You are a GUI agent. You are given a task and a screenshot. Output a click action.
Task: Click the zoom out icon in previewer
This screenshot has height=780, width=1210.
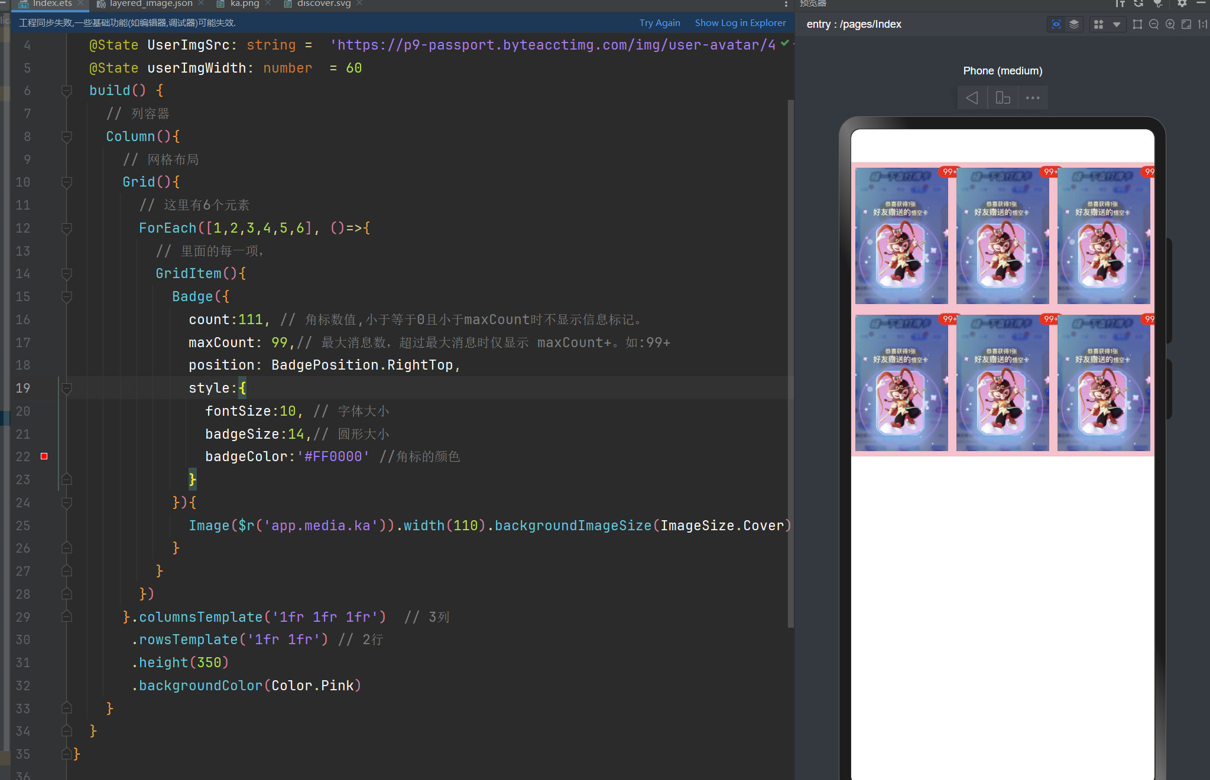[x=1154, y=24]
